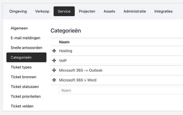Switch to the Verkoop tab
This screenshot has height=115, width=183.
tap(42, 11)
